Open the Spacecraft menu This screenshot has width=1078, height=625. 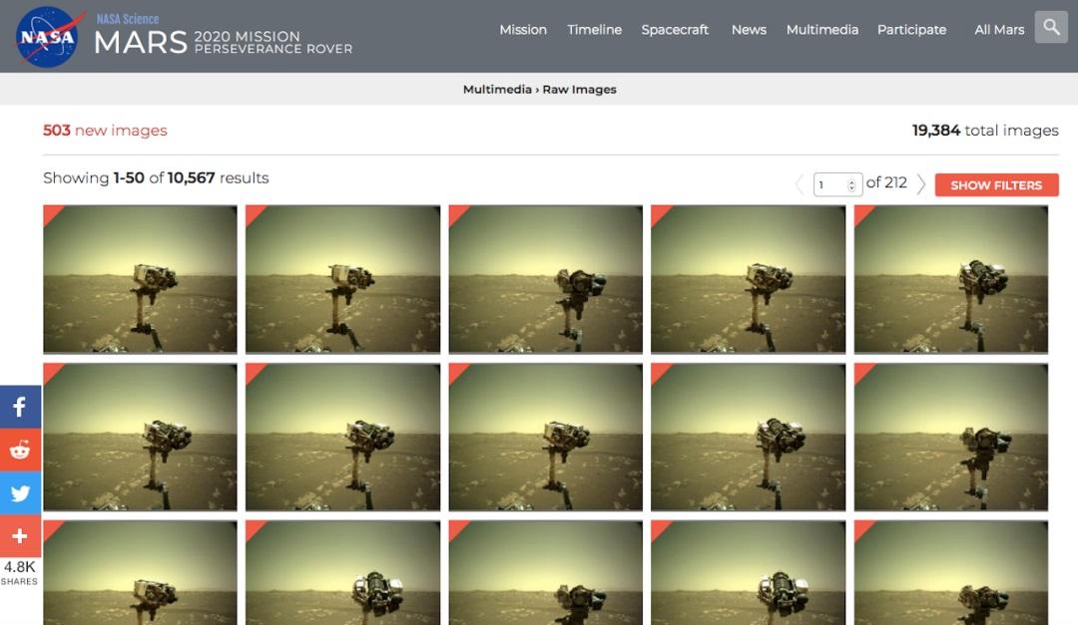click(675, 30)
